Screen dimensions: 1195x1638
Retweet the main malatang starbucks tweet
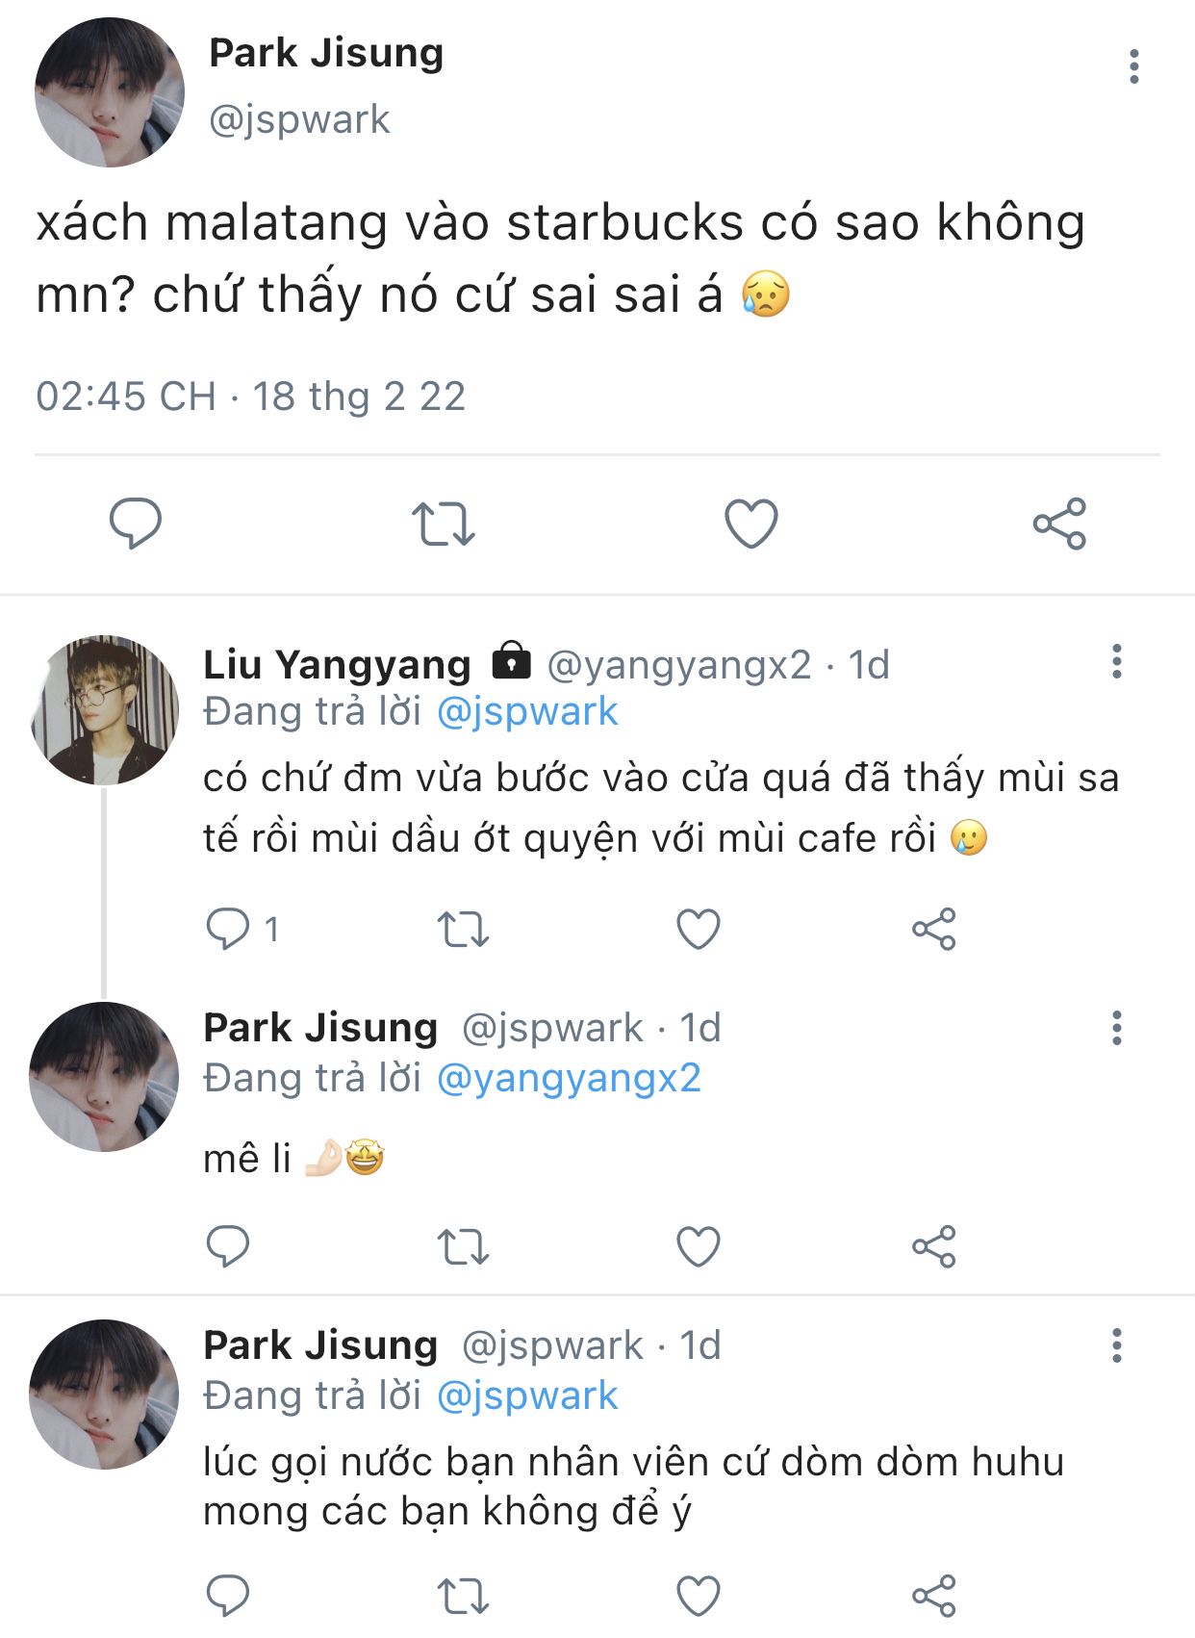click(x=443, y=525)
